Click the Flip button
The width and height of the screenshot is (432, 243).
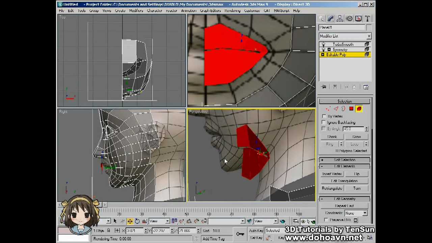(357, 174)
